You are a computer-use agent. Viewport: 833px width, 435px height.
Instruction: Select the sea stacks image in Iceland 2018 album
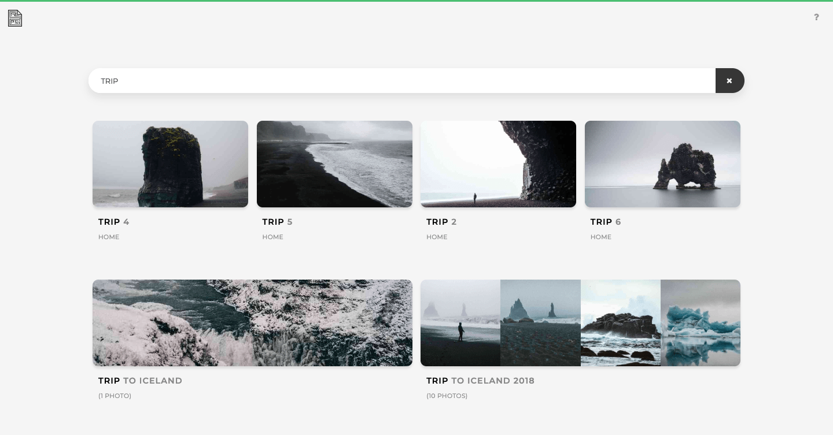[540, 323]
